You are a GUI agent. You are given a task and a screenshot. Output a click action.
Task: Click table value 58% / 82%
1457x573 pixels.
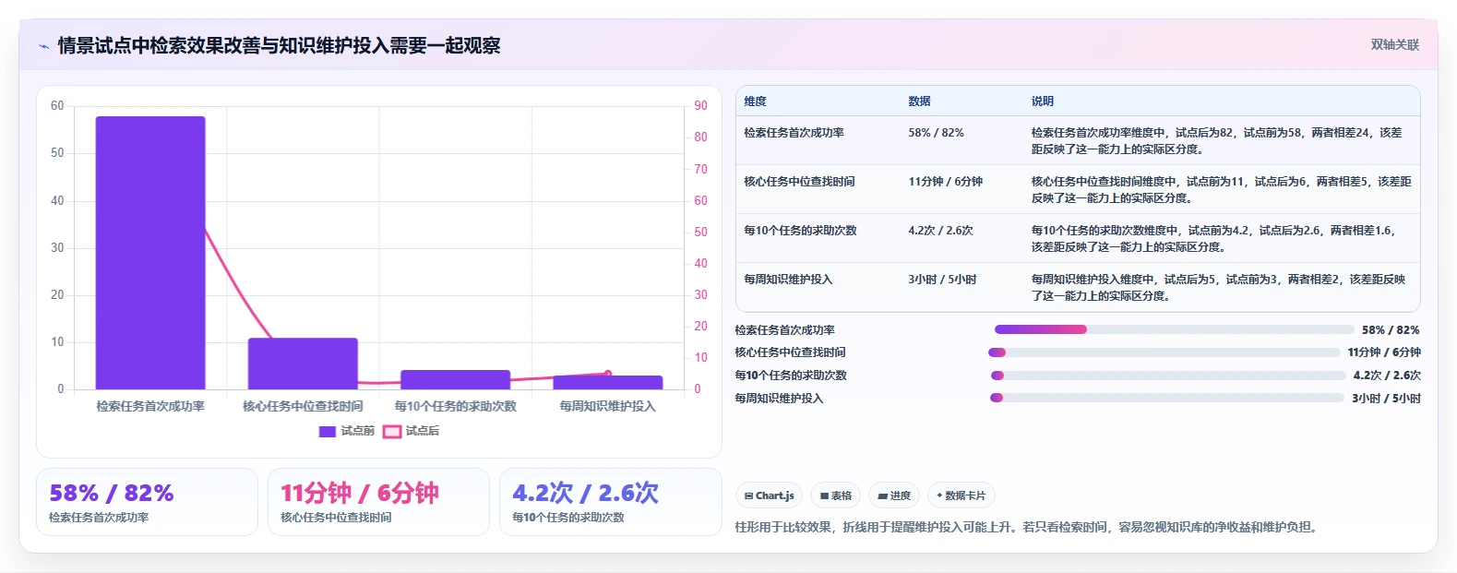tap(936, 133)
